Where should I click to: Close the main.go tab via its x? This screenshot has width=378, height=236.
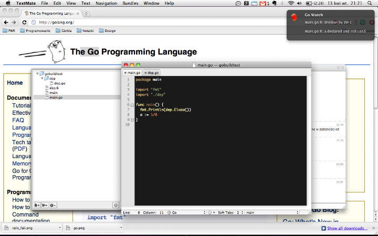coord(125,73)
